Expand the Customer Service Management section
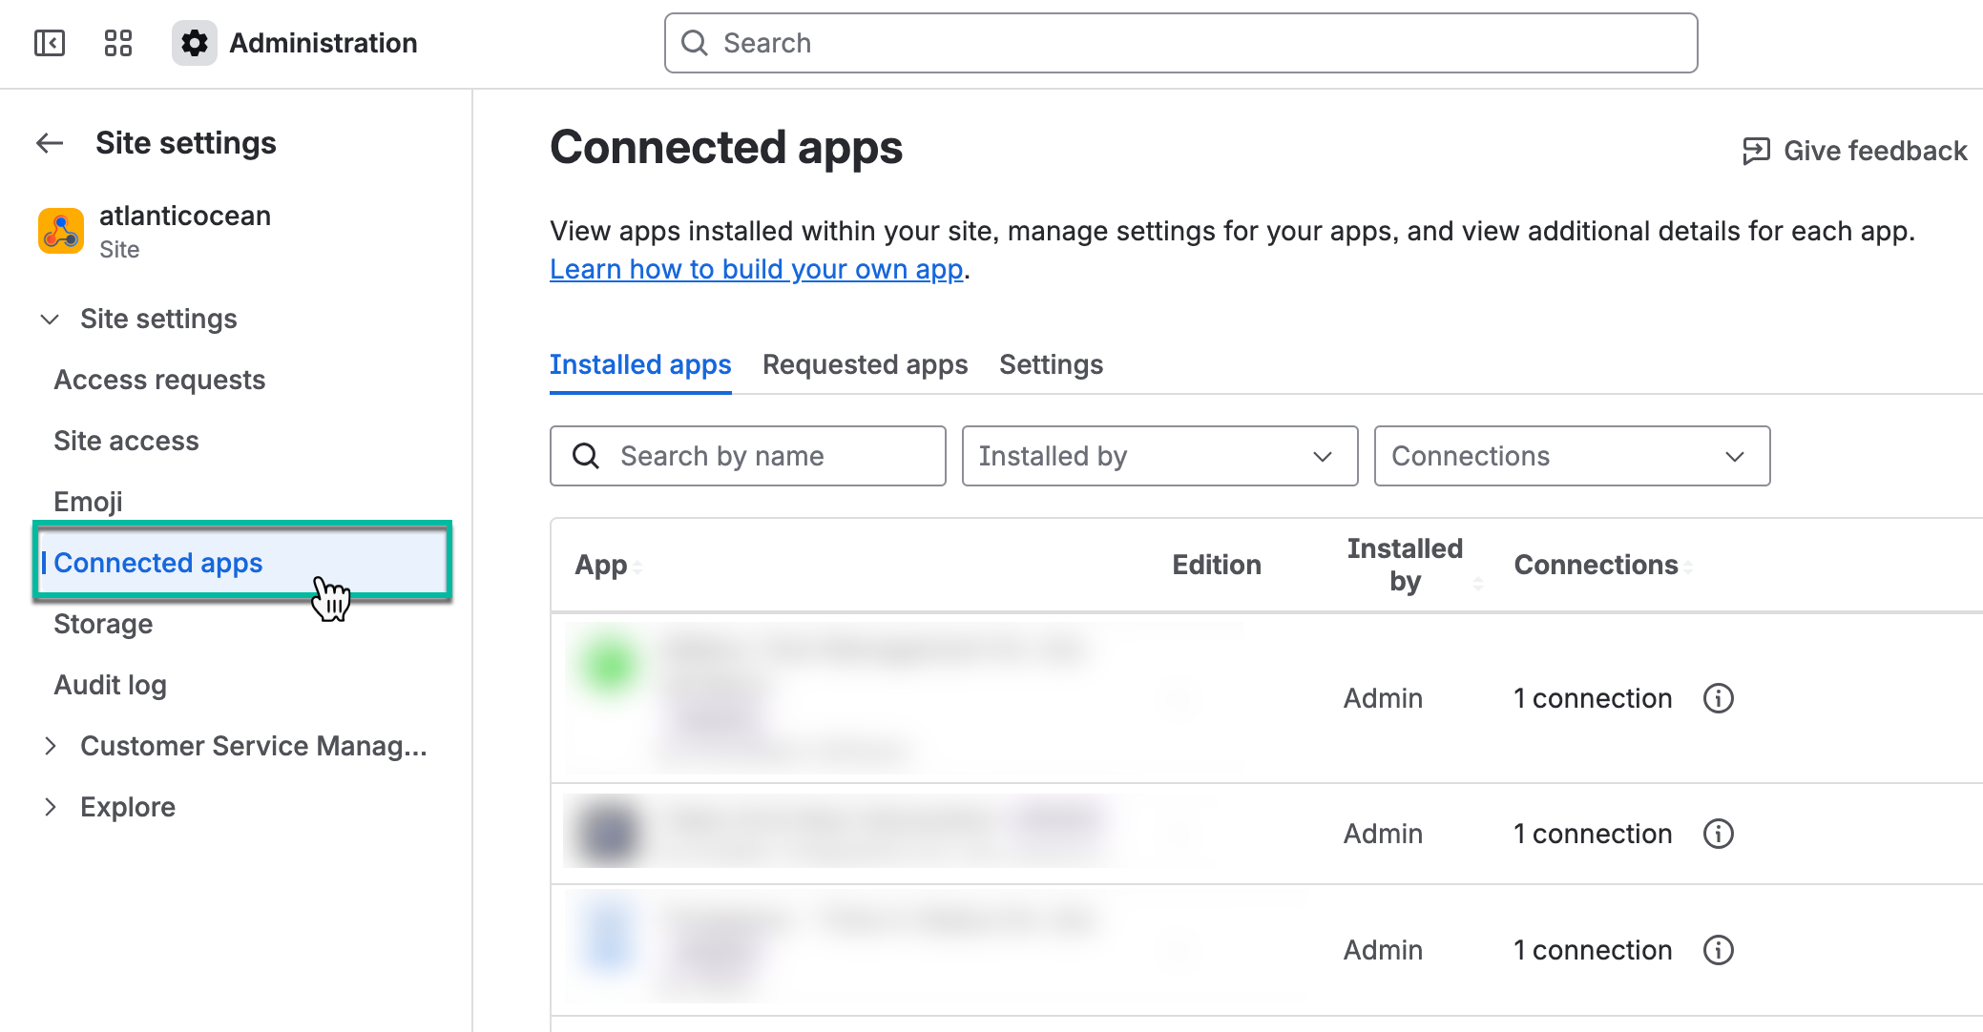 52,746
